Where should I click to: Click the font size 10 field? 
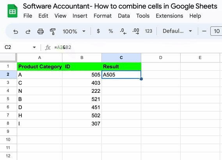(216, 31)
